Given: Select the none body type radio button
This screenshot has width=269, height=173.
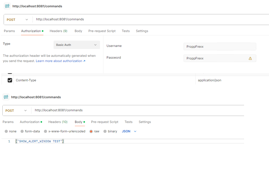Looking at the screenshot, I should click(x=6, y=131).
